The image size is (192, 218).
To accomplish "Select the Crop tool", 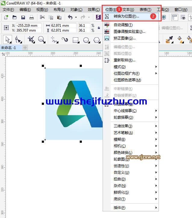I will click(31, 40).
